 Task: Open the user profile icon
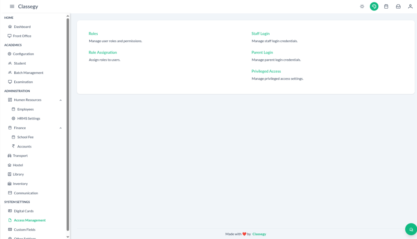(x=410, y=7)
